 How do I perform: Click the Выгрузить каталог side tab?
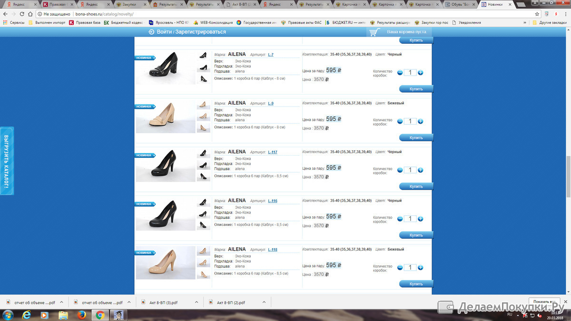click(x=7, y=161)
